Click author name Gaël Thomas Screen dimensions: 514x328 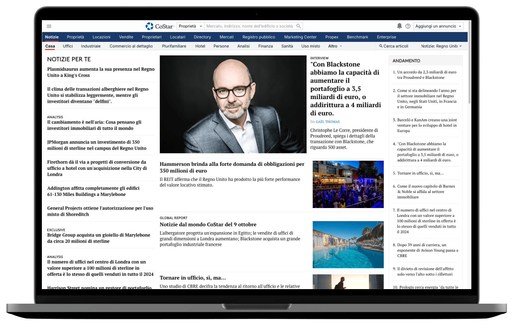click(327, 122)
